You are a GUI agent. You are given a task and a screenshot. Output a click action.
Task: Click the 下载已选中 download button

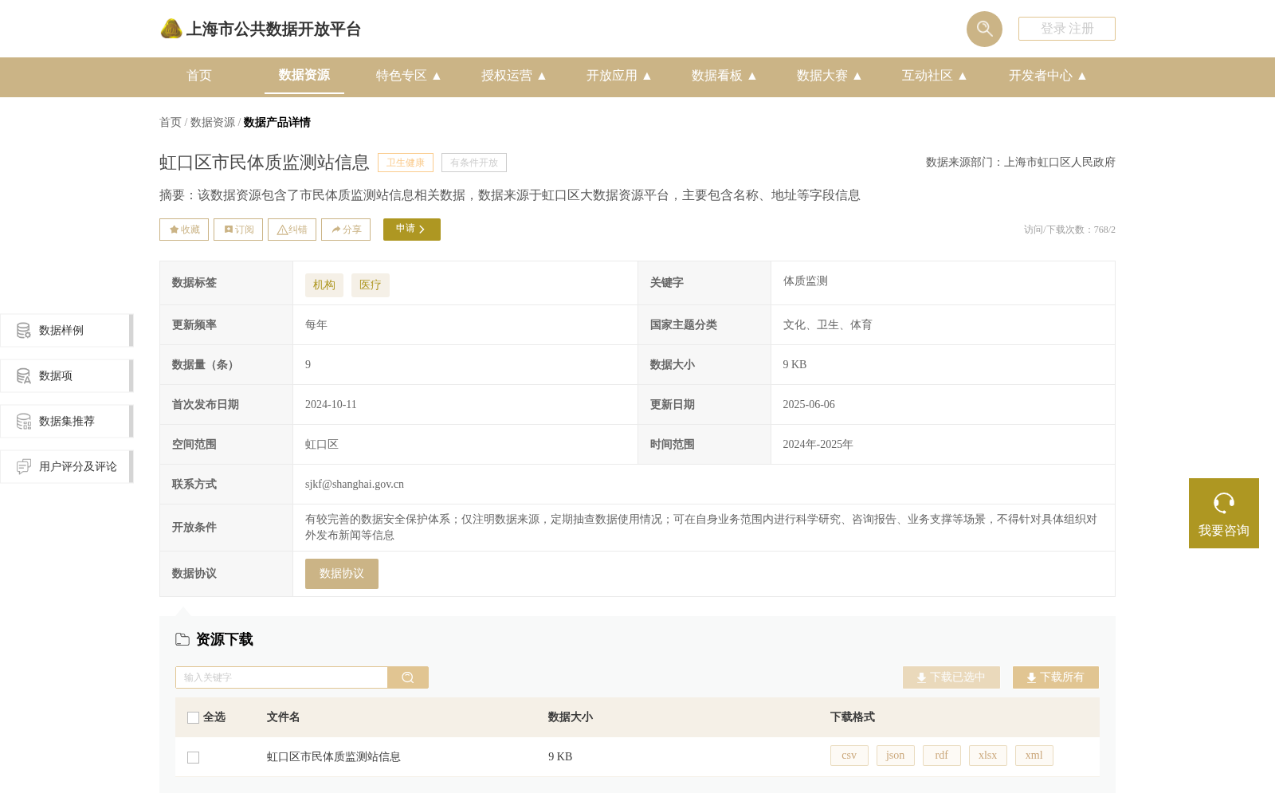(951, 677)
